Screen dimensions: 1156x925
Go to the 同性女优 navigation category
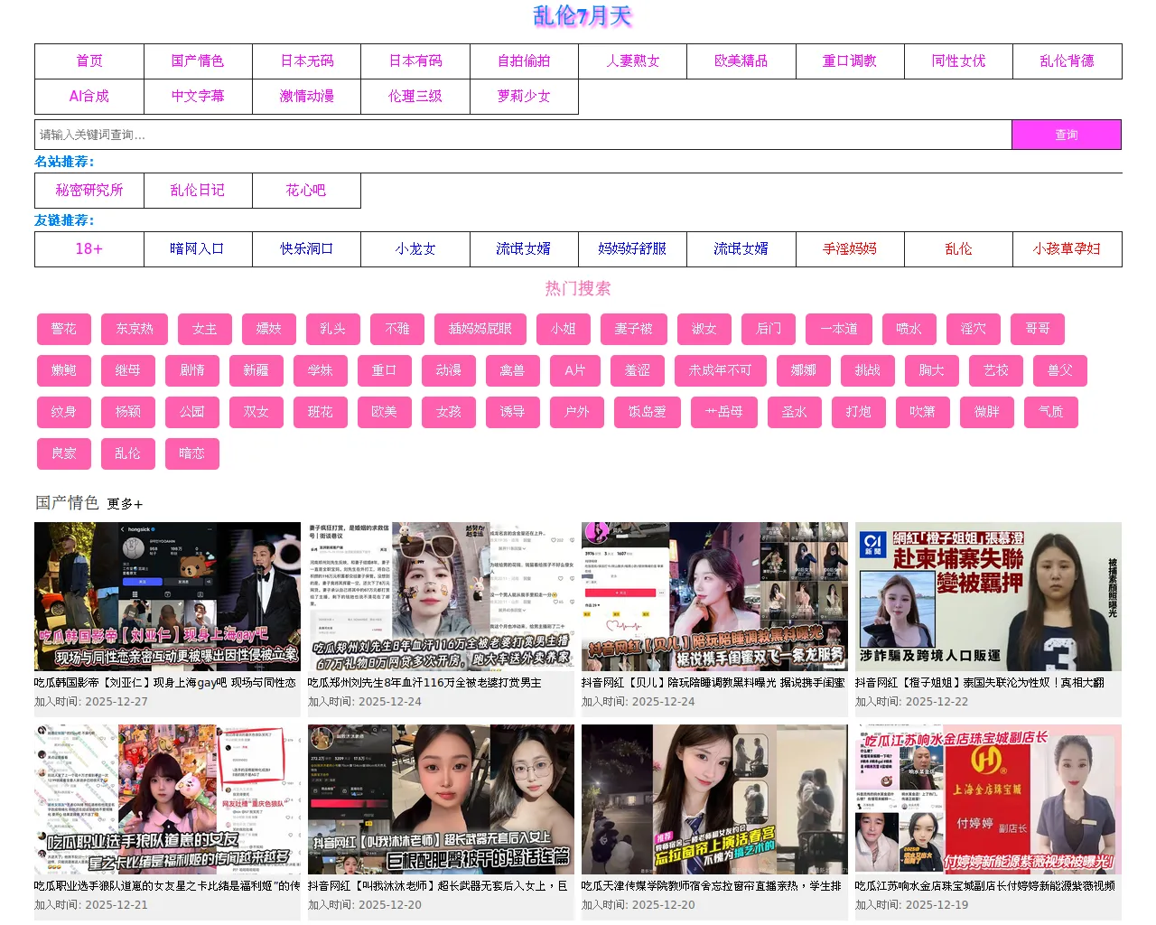click(x=959, y=61)
